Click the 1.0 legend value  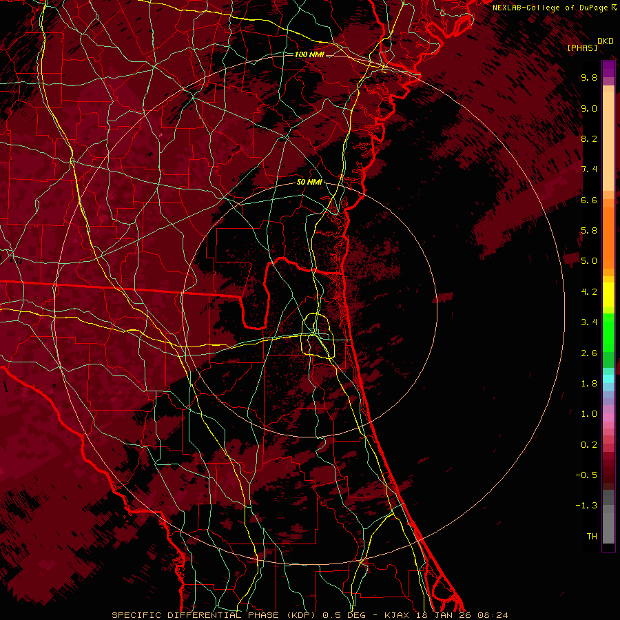pos(589,414)
